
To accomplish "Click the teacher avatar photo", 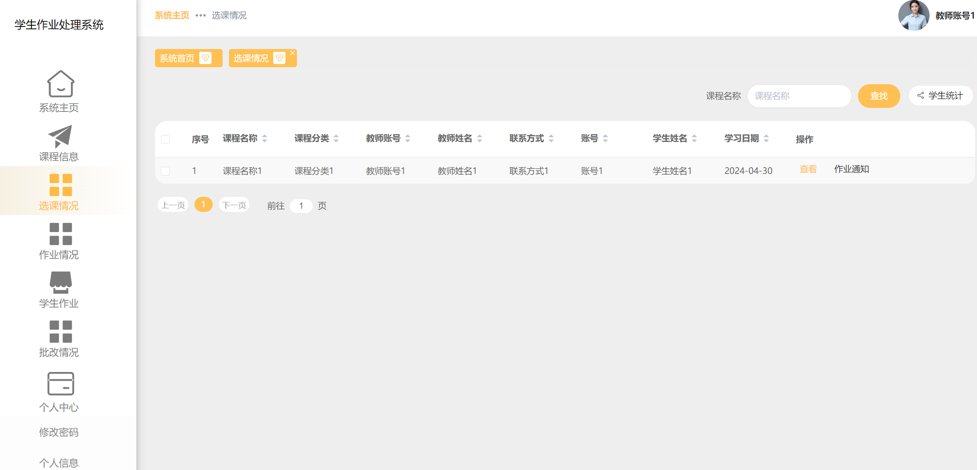I will click(913, 16).
